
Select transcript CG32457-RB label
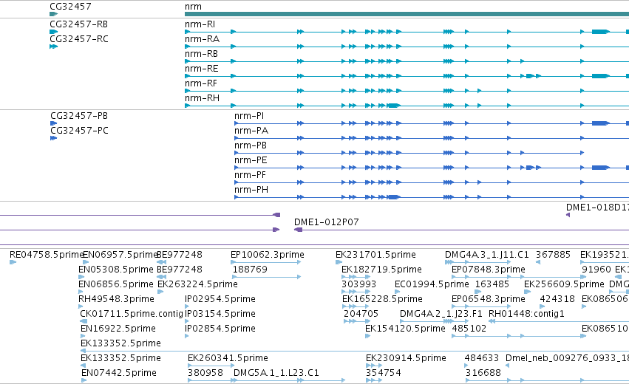click(x=78, y=24)
